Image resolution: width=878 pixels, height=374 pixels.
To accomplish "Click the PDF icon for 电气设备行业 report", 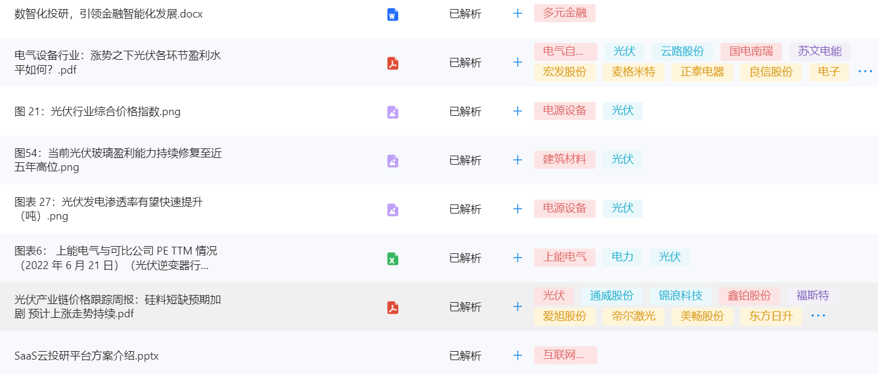I will point(393,63).
